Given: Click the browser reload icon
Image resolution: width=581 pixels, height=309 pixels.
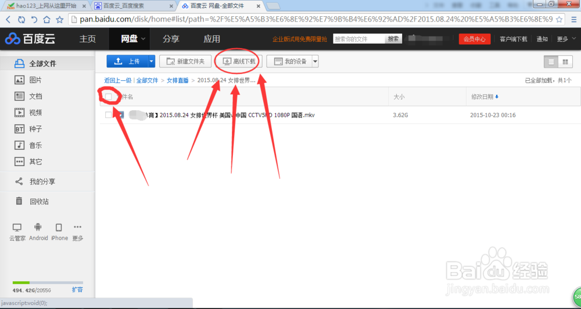Looking at the screenshot, I should coord(21,20).
